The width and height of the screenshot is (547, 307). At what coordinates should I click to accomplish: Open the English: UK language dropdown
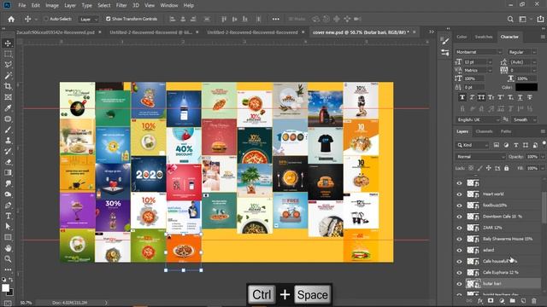tap(479, 119)
